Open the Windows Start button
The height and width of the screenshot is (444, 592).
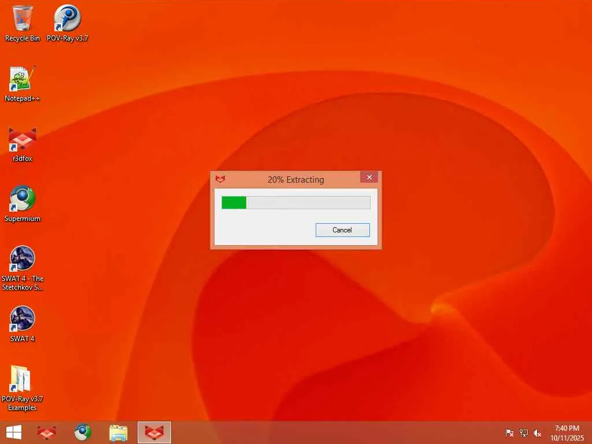coord(14,432)
